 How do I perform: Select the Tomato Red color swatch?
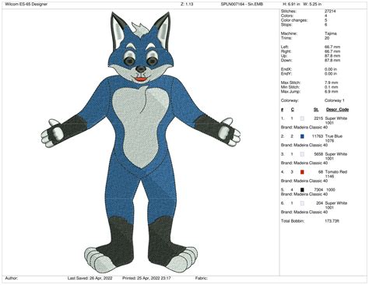pyautogui.click(x=302, y=172)
